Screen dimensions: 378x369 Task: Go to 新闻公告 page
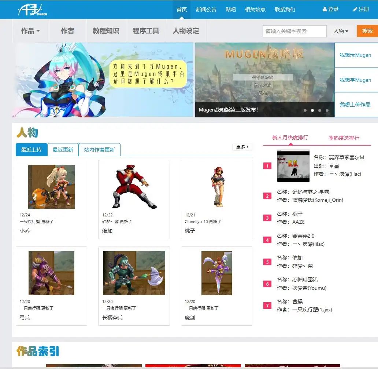pos(206,10)
